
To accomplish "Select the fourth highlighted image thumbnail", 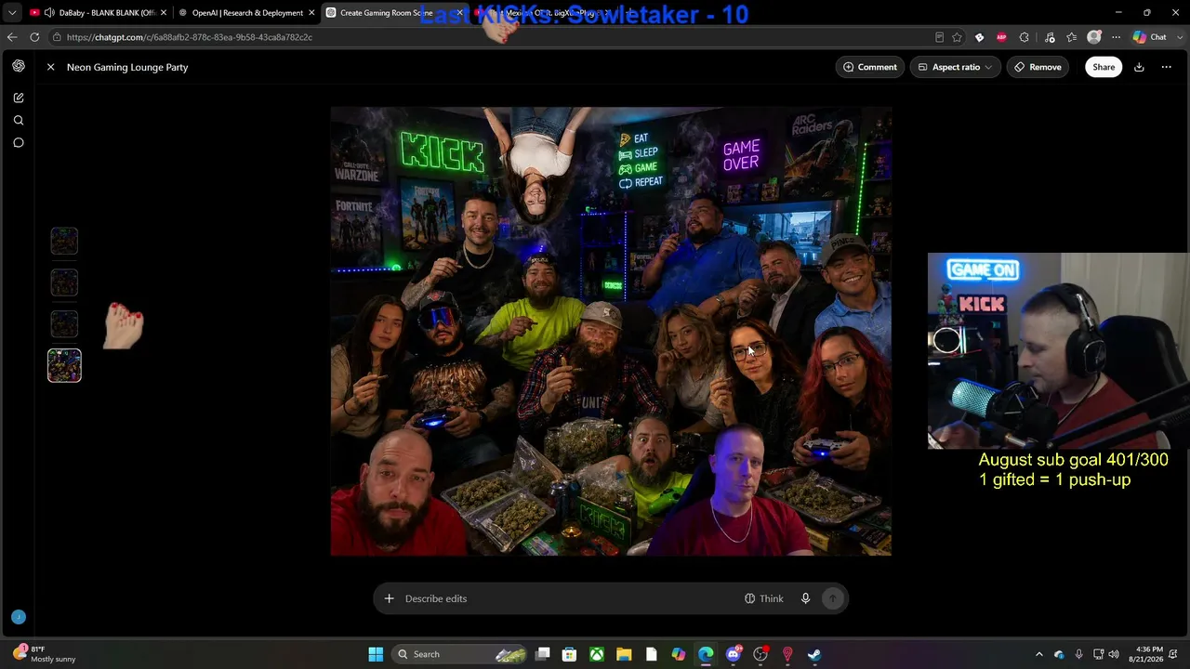I will 64,365.
